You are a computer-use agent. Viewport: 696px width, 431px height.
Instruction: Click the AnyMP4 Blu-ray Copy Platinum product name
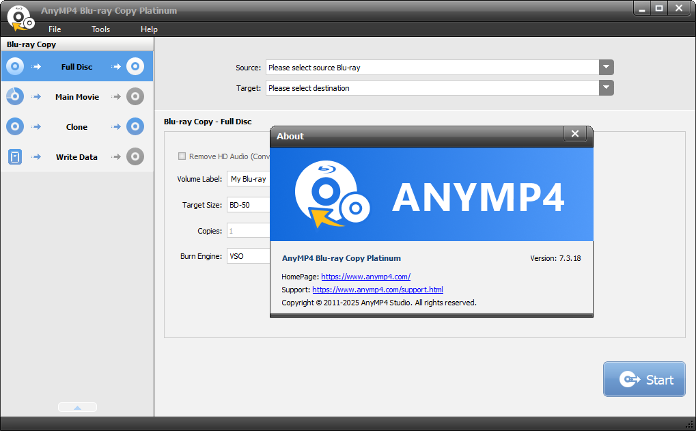[x=342, y=258]
